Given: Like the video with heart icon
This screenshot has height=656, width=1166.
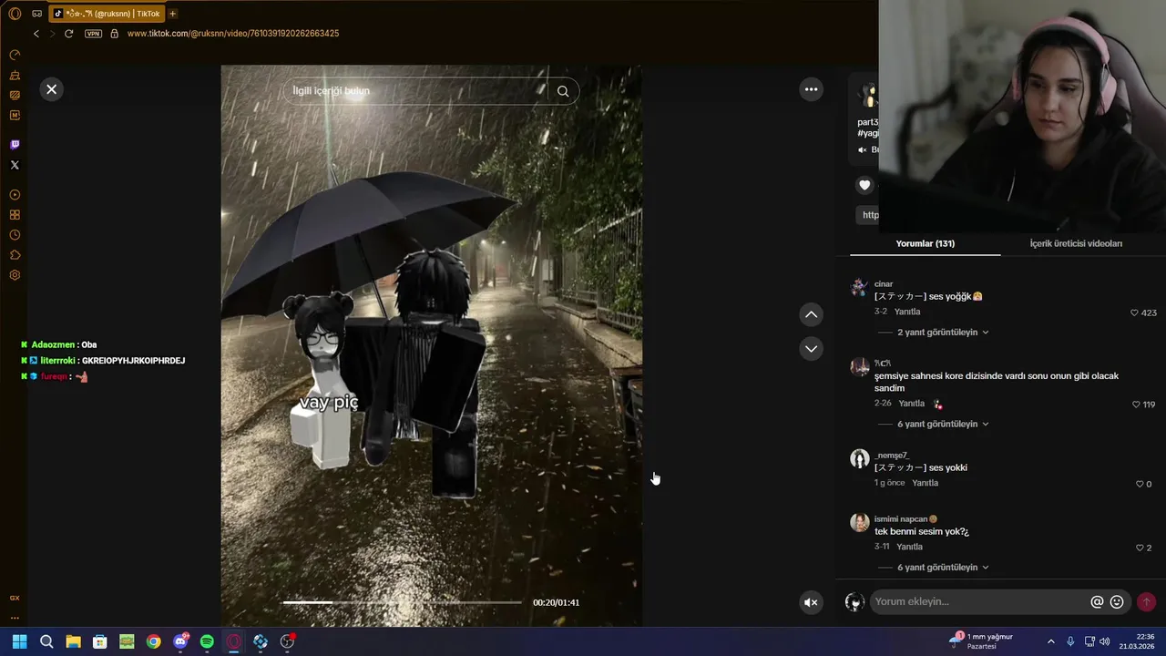Looking at the screenshot, I should coord(864,185).
